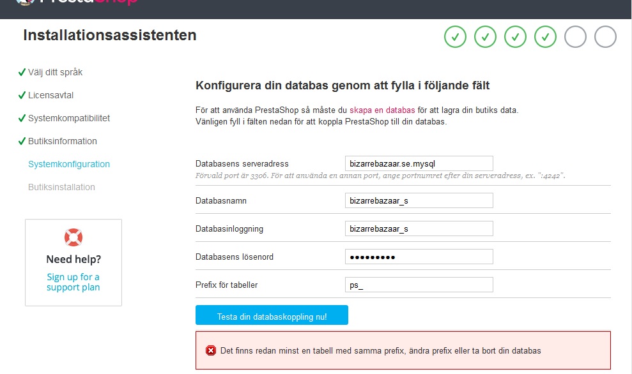Click the 'Databasens serveradress' label
The height and width of the screenshot is (374, 632).
(242, 164)
